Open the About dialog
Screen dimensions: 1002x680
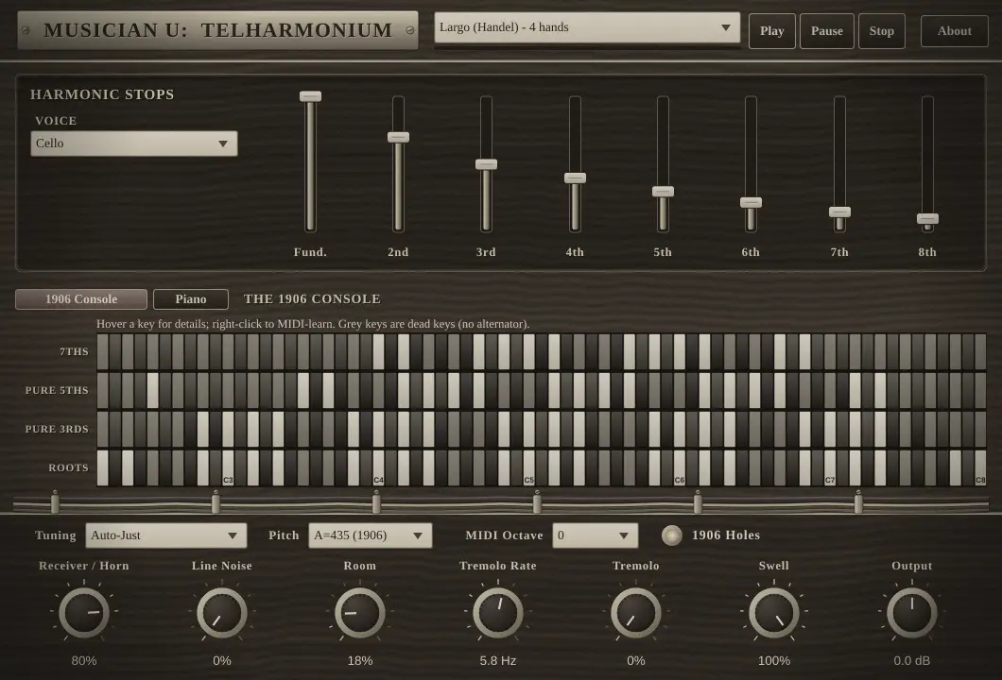[954, 31]
